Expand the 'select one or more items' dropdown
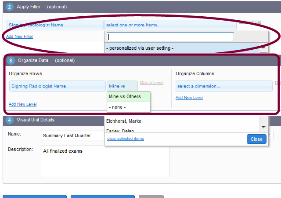Image resolution: width=281 pixels, height=198 pixels. (x=170, y=25)
